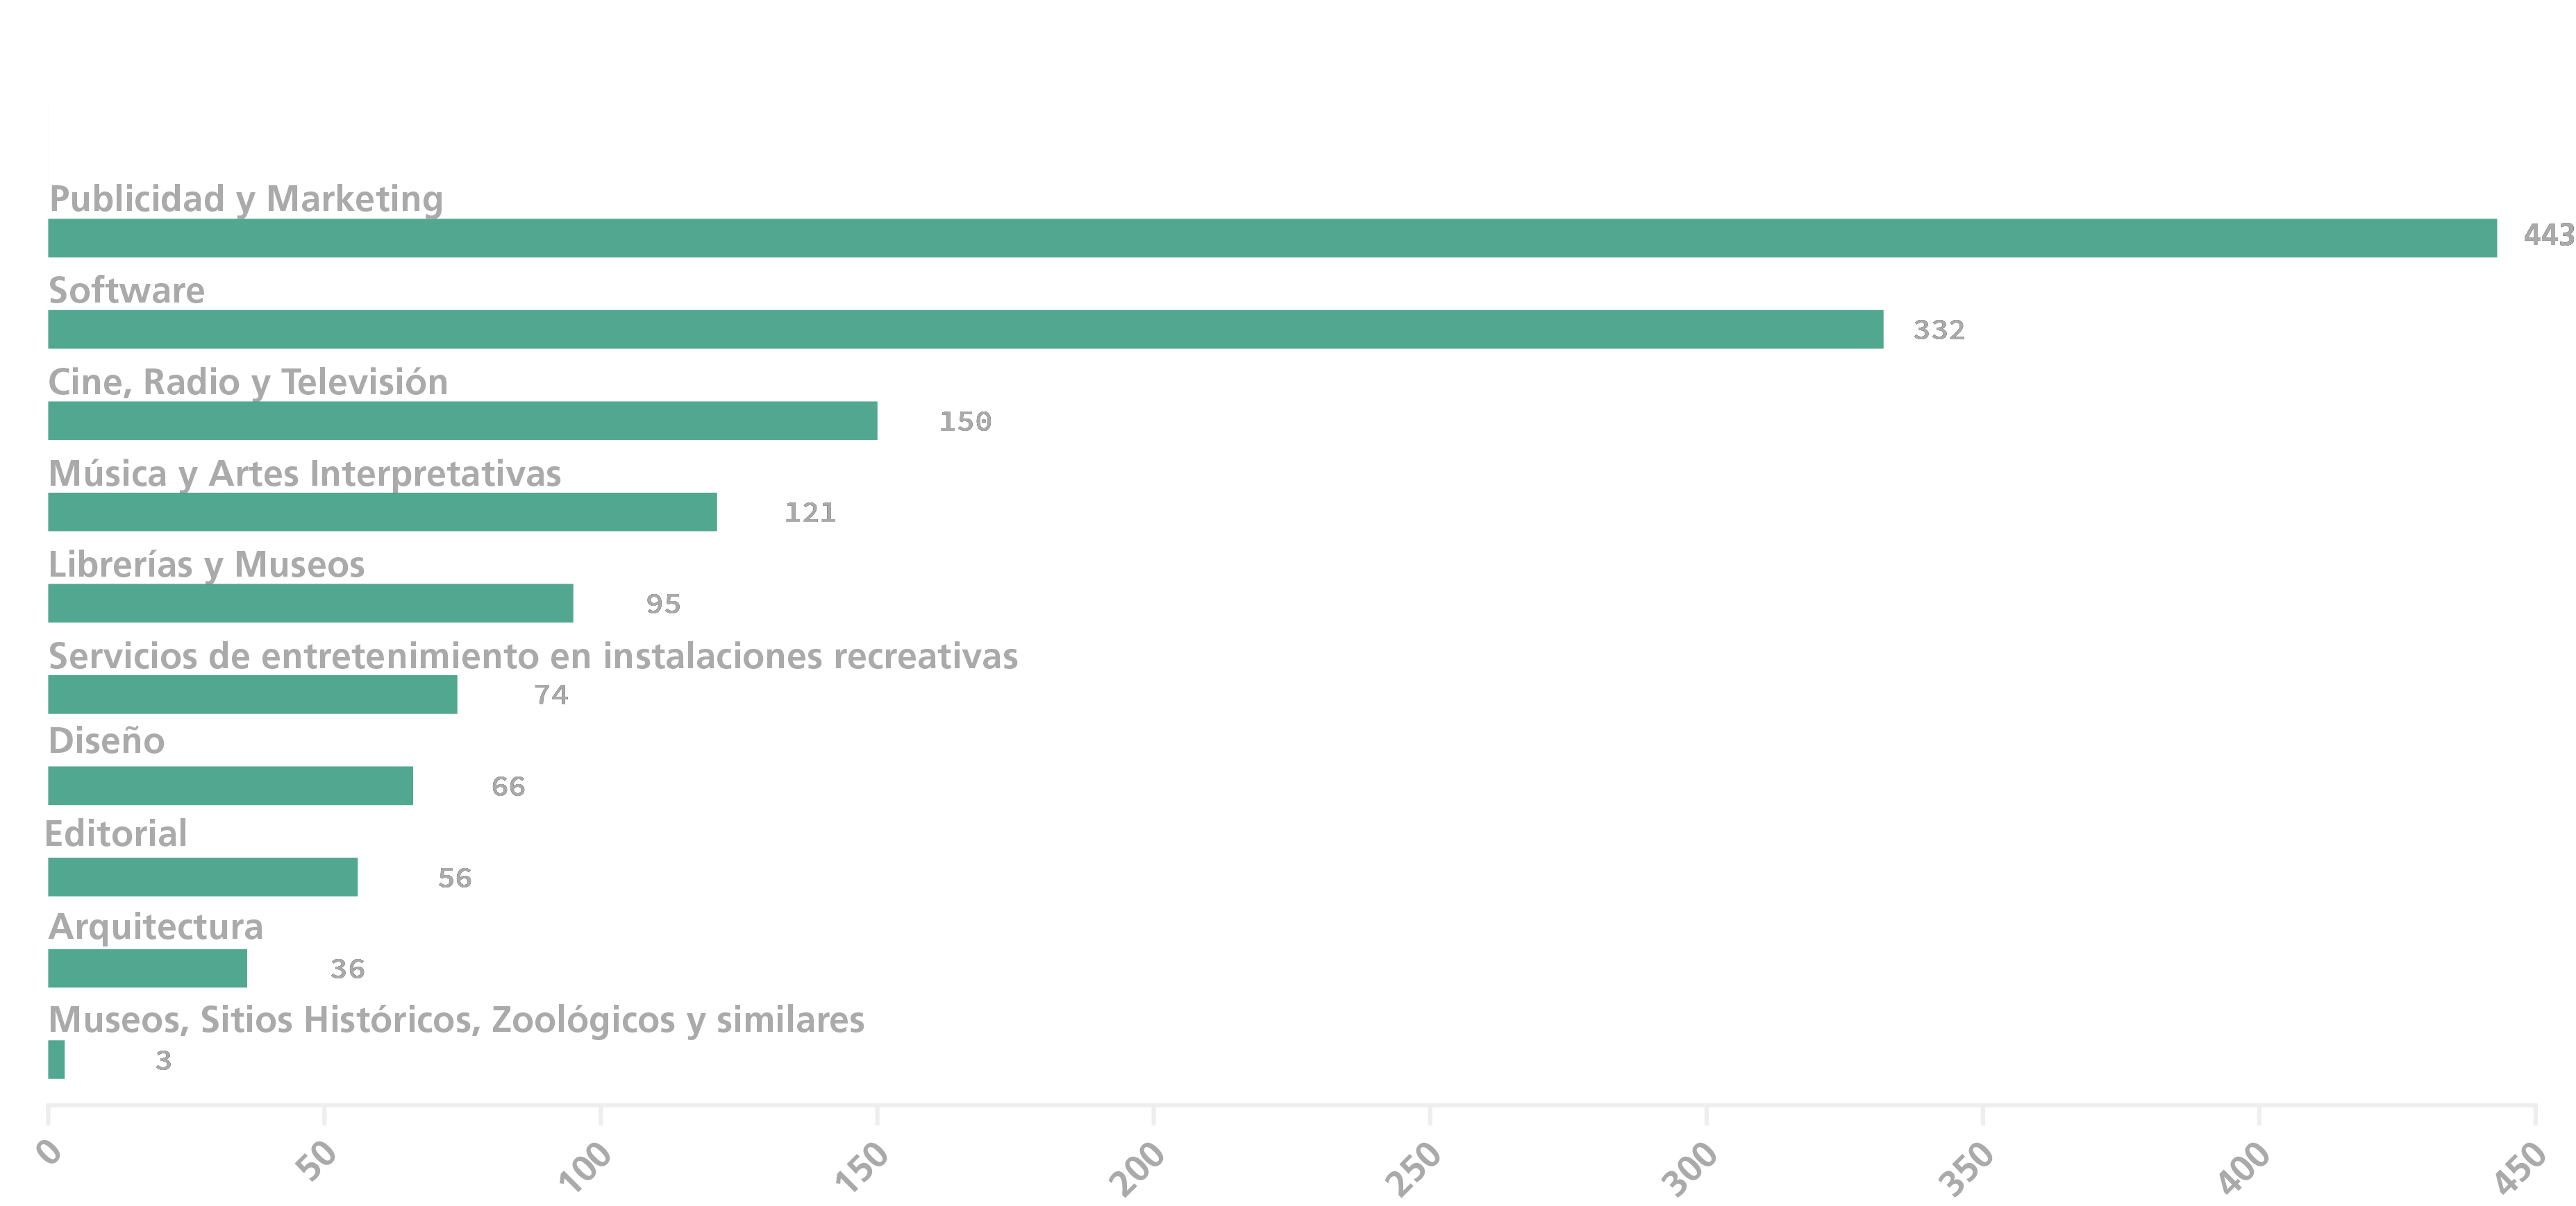Click the 100 axis tick label
2576x1206 pixels.
[585, 1166]
